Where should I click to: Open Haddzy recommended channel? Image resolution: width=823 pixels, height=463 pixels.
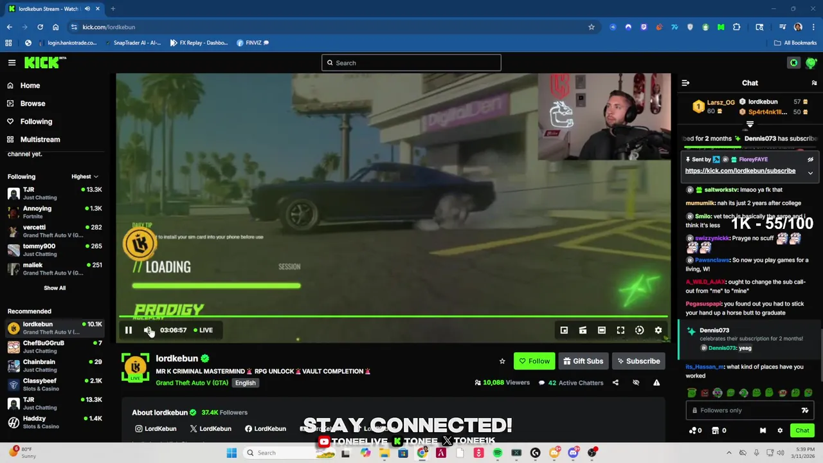[54, 422]
